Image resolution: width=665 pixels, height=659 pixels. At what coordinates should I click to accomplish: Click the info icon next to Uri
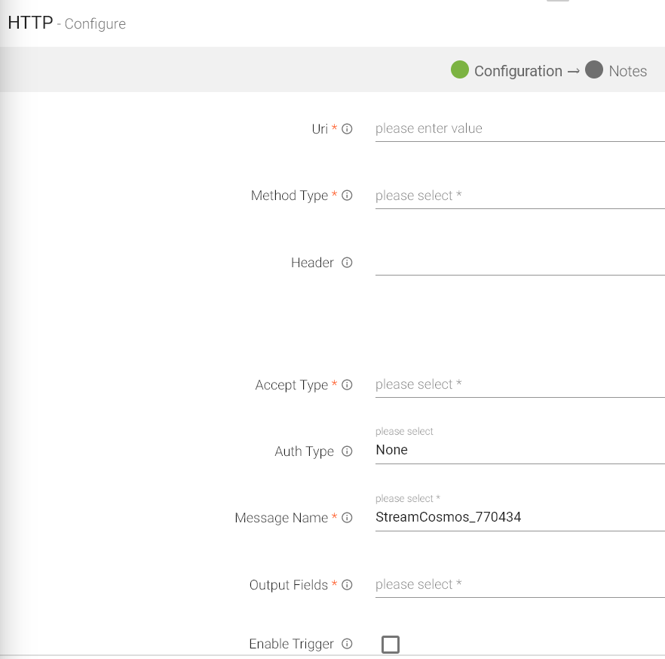pos(346,128)
